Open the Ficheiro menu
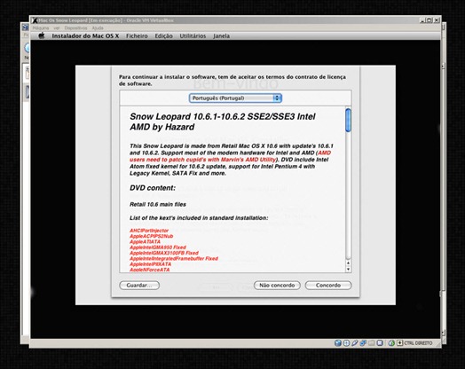 [x=137, y=35]
